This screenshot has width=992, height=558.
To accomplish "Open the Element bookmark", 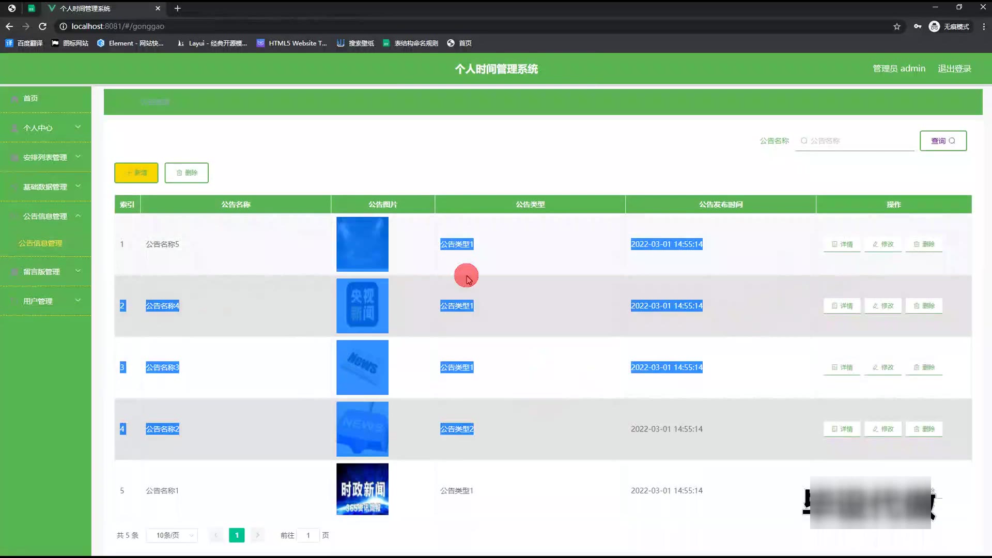I will 130,43.
